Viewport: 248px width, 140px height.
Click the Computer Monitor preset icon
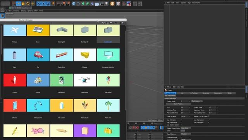(x=108, y=55)
